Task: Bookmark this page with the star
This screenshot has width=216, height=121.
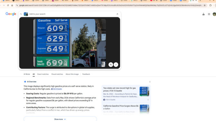Action: 205,5
